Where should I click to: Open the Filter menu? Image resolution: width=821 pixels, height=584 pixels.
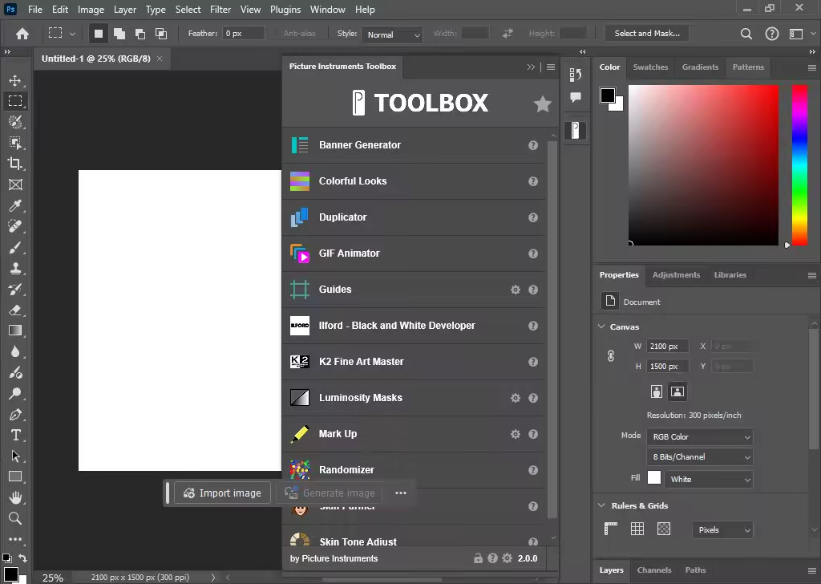pyautogui.click(x=220, y=10)
